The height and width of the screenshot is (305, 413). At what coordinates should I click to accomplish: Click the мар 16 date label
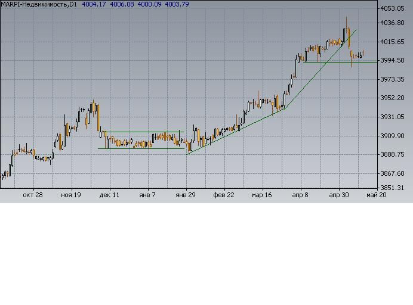[263, 195]
